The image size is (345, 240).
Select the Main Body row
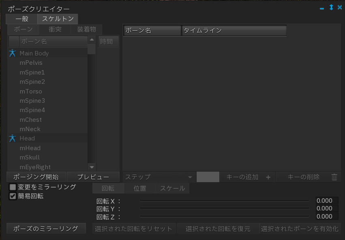tap(48, 53)
